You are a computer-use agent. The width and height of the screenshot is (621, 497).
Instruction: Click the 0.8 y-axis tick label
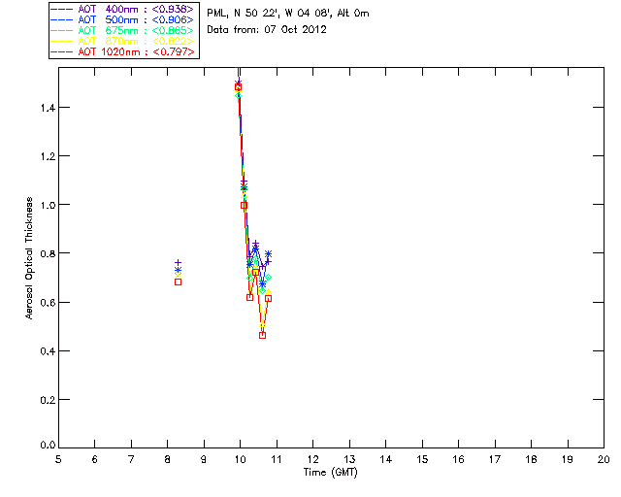(x=48, y=253)
